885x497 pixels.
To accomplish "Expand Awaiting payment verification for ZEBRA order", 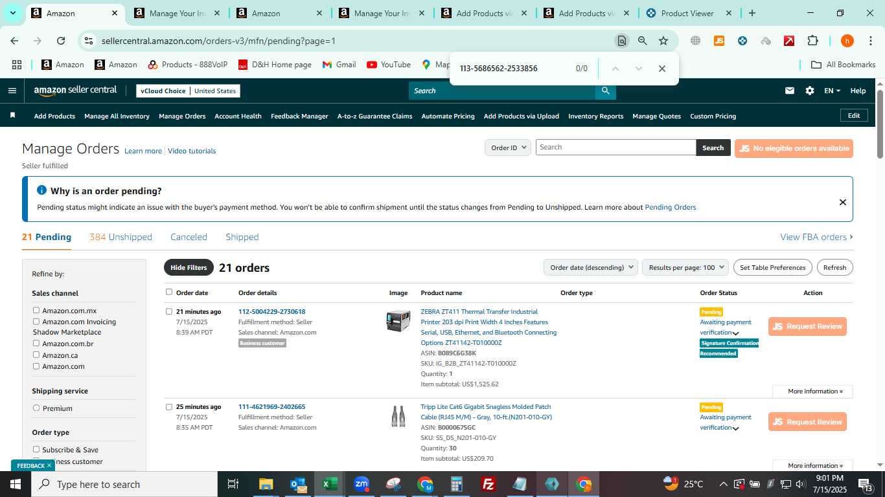I will tap(735, 333).
